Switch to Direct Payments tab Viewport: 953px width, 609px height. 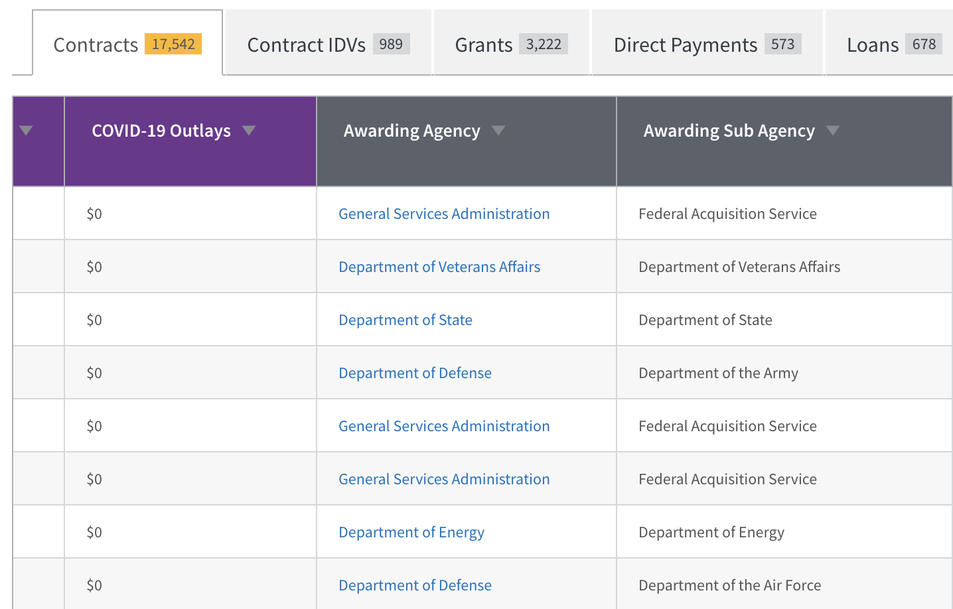click(x=707, y=43)
